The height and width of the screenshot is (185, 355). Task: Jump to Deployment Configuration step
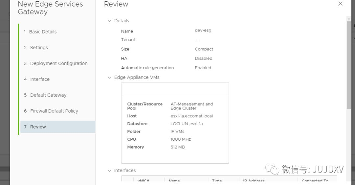click(x=59, y=63)
